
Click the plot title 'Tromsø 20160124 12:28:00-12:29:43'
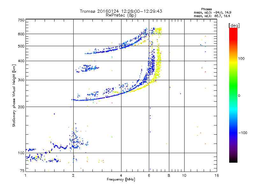tap(121, 11)
